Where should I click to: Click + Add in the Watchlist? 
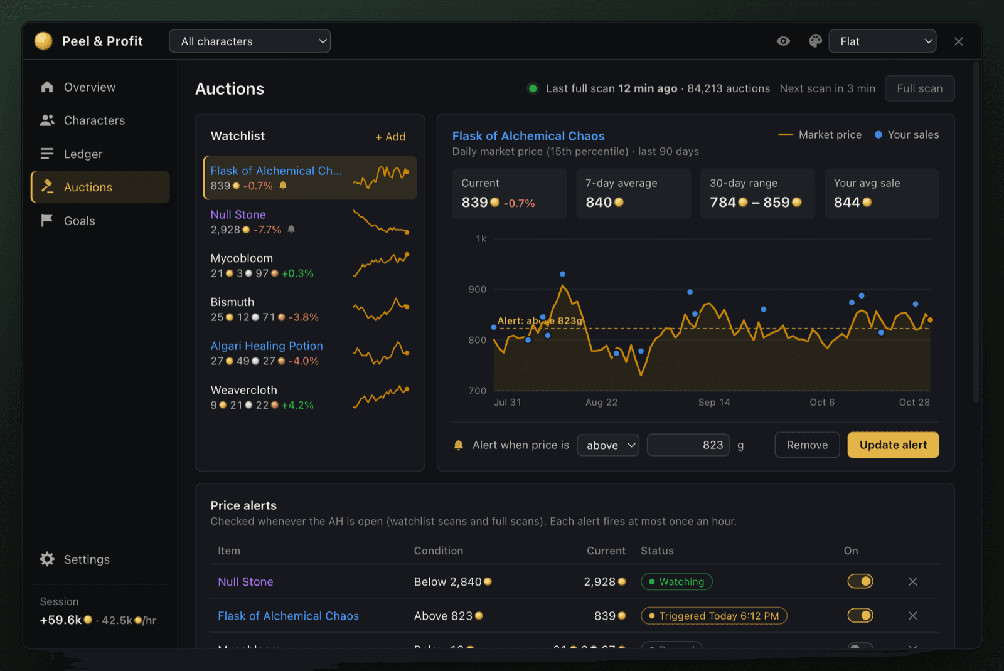(390, 137)
